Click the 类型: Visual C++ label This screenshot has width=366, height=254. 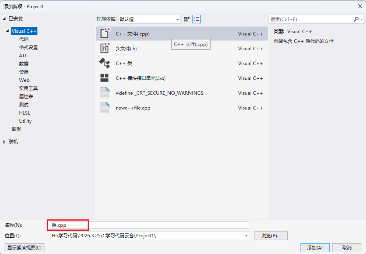pos(292,31)
